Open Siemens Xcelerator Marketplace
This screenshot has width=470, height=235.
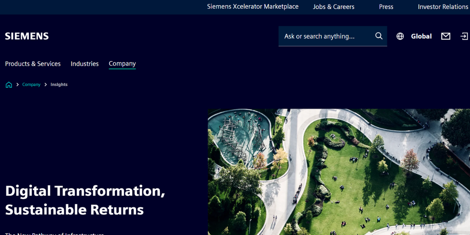pyautogui.click(x=253, y=7)
